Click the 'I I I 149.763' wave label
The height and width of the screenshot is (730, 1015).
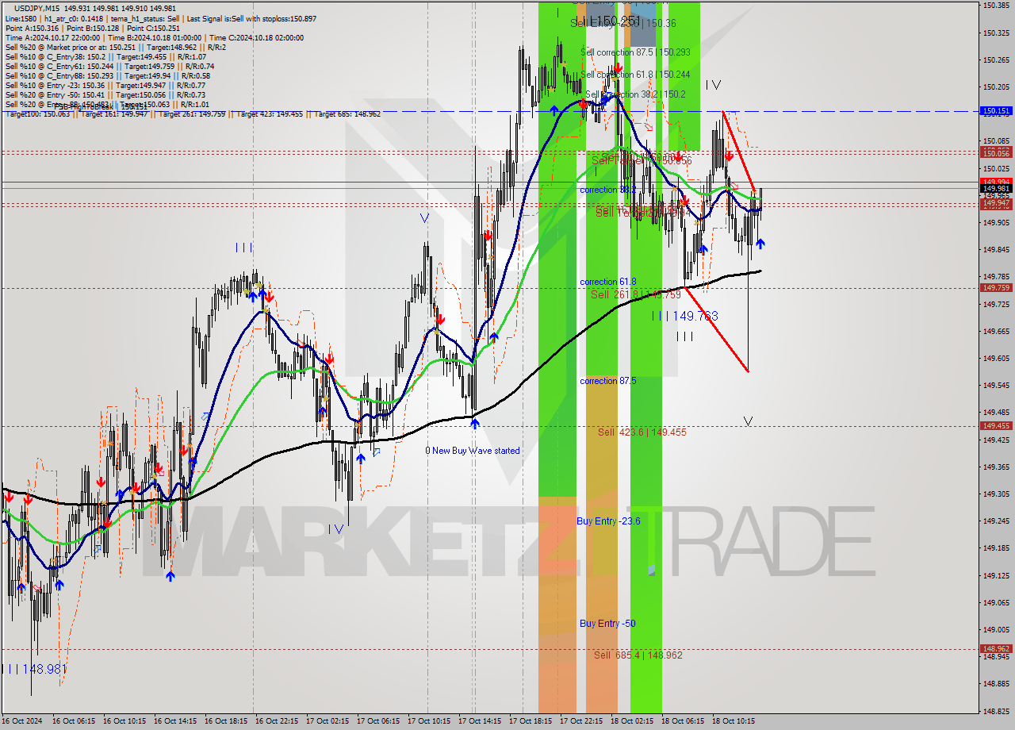685,316
